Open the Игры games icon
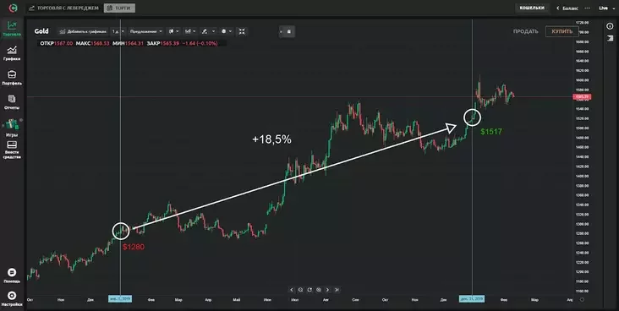The image size is (619, 311). click(12, 128)
